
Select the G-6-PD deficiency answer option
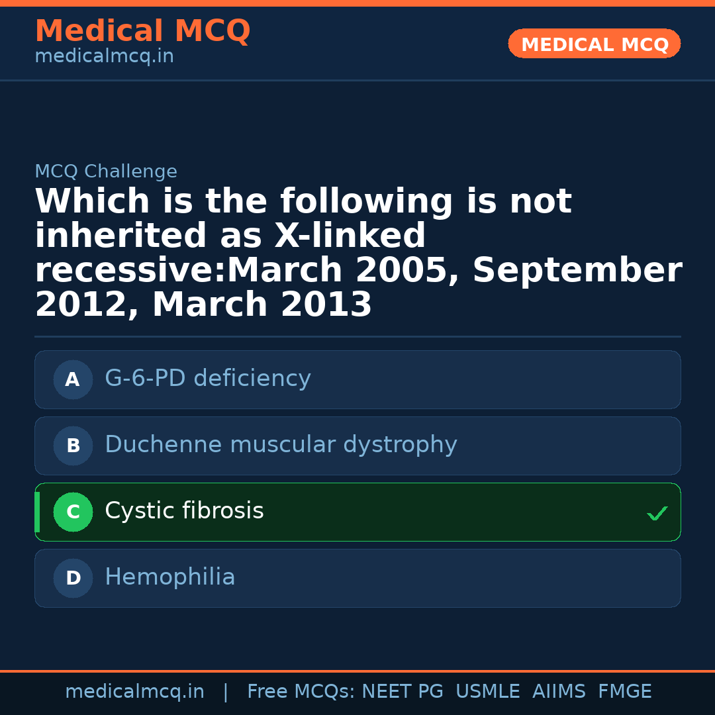click(x=358, y=379)
